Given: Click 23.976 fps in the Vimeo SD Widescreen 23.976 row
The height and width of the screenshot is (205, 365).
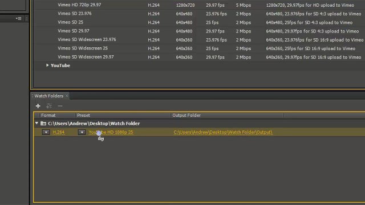Looking at the screenshot, I should [216, 40].
